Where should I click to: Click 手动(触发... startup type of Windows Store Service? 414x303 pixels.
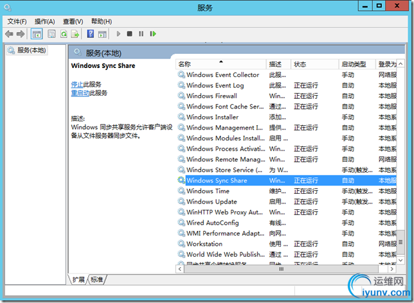[x=357, y=170]
